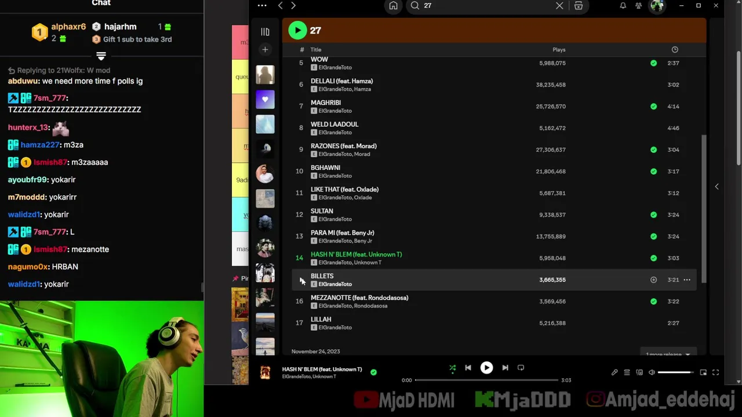Sort tracks by the Title column header
This screenshot has height=417, width=742.
point(316,50)
